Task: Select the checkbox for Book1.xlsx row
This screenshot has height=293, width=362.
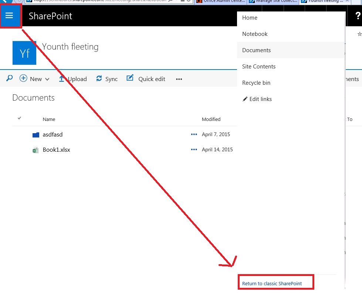Action: tap(20, 149)
